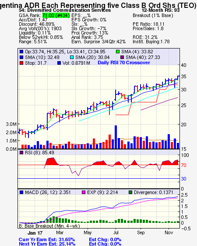
Task: Click the Jul date axis label
Action: [116, 232]
